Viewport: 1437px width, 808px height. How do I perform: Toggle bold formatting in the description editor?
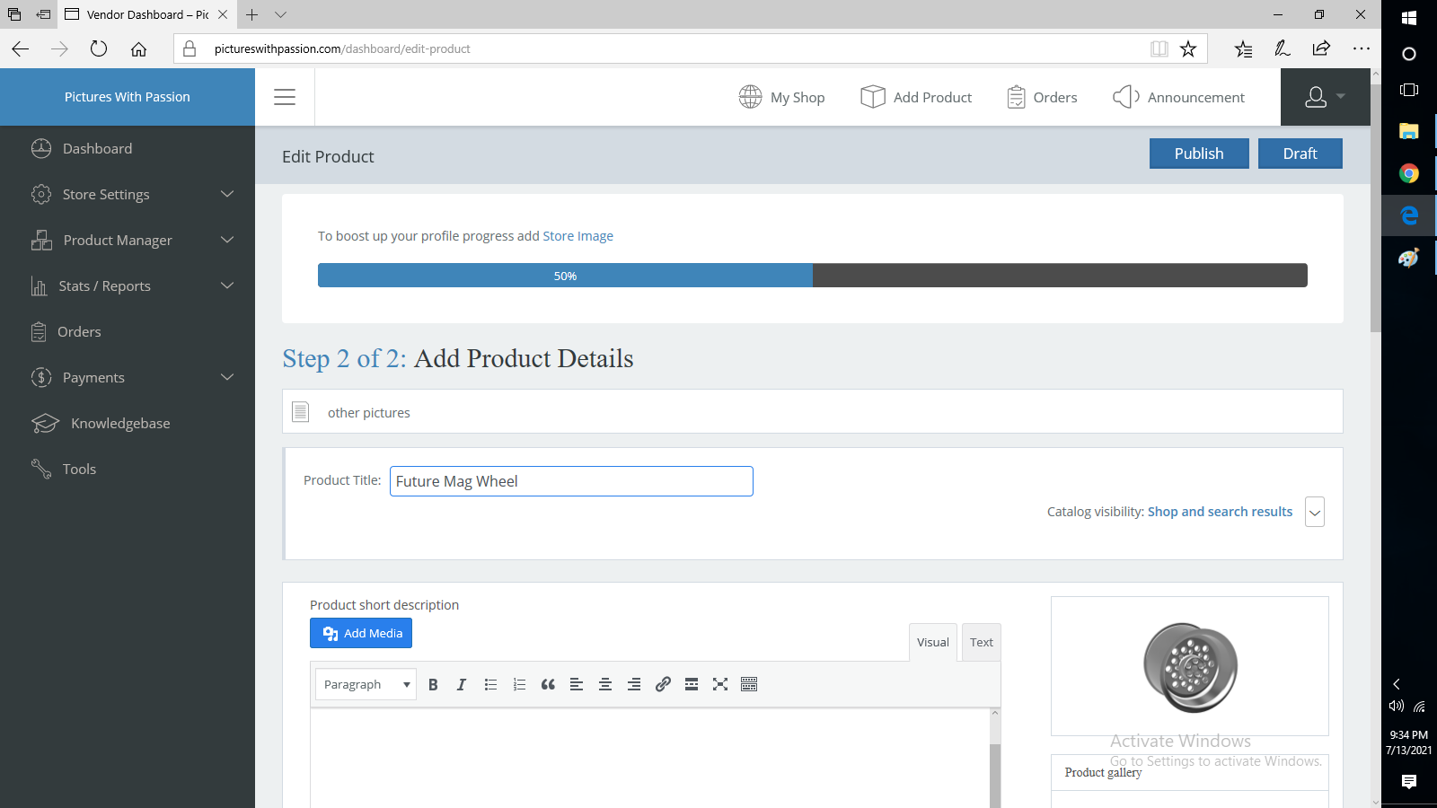pos(433,684)
